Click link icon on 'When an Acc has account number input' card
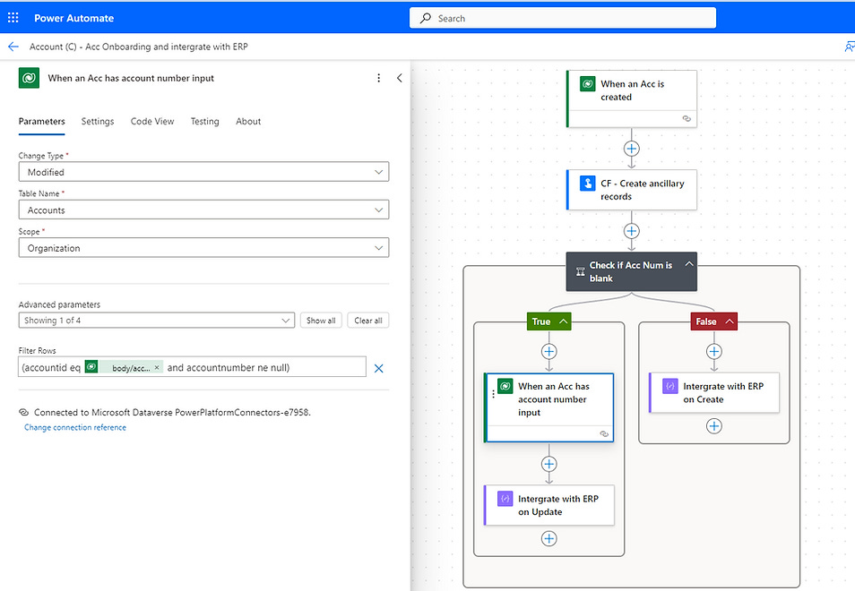This screenshot has width=855, height=591. coord(604,433)
